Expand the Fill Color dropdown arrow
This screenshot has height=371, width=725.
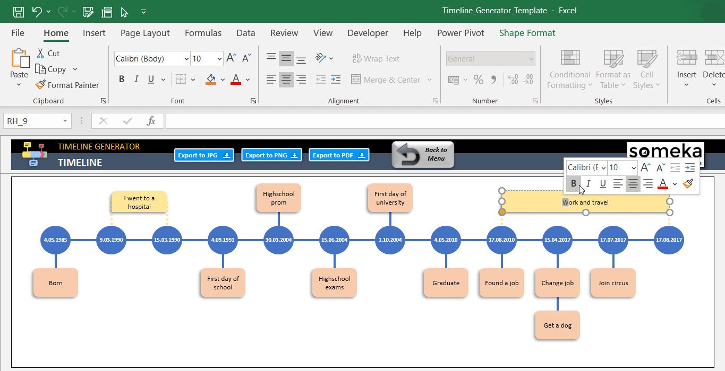[223, 79]
